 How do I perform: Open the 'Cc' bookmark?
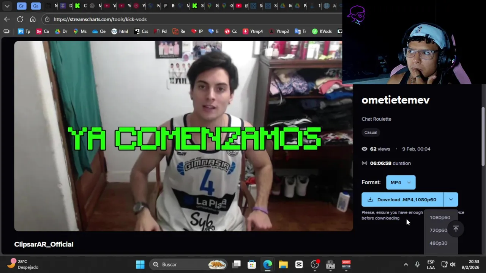[x=231, y=31]
